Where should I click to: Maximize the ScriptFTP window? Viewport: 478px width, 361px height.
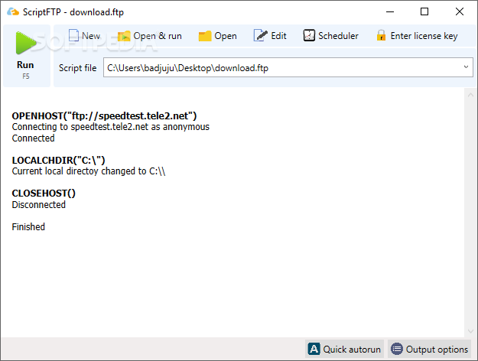pyautogui.click(x=424, y=12)
